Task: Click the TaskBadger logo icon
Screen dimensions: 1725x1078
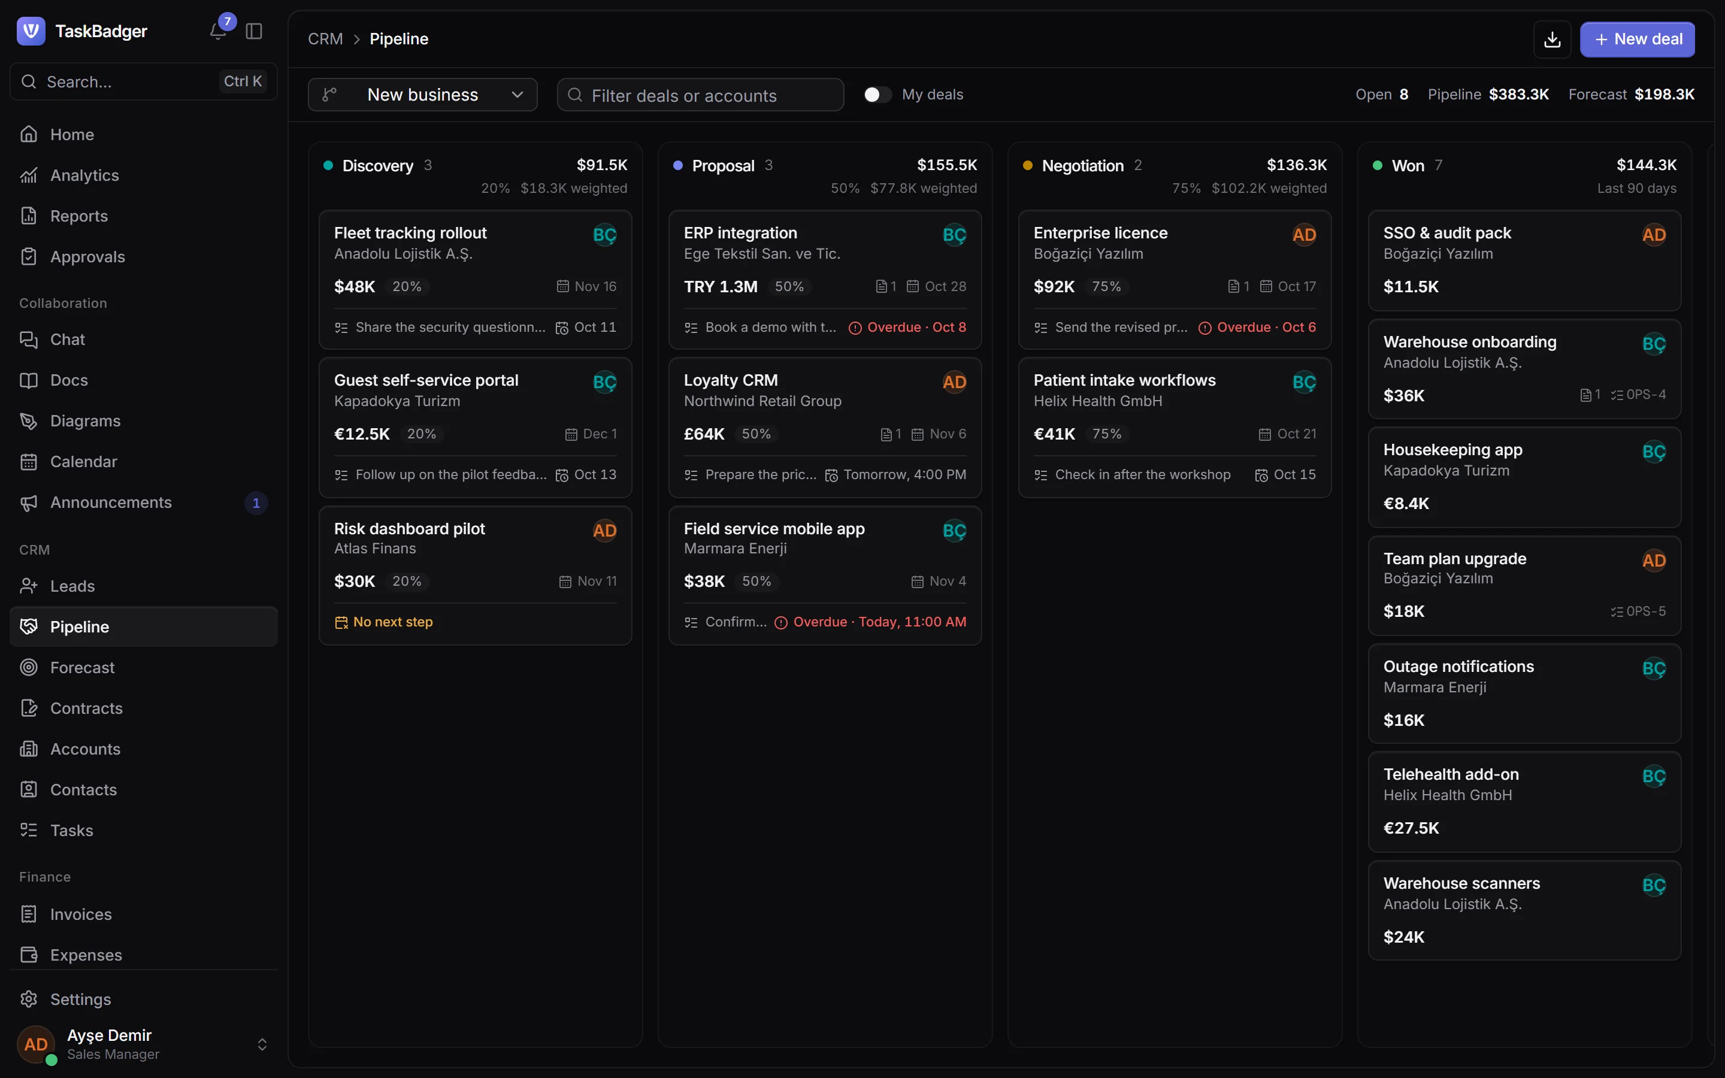Action: 31,31
